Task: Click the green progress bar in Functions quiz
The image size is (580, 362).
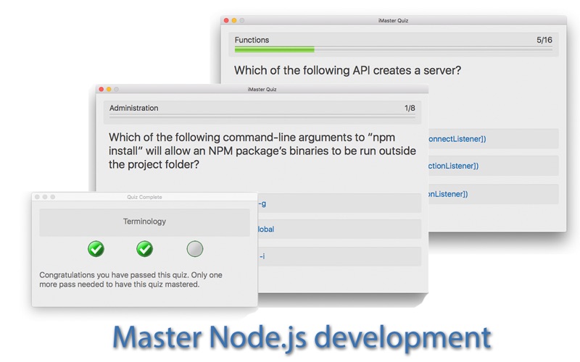Action: 275,49
